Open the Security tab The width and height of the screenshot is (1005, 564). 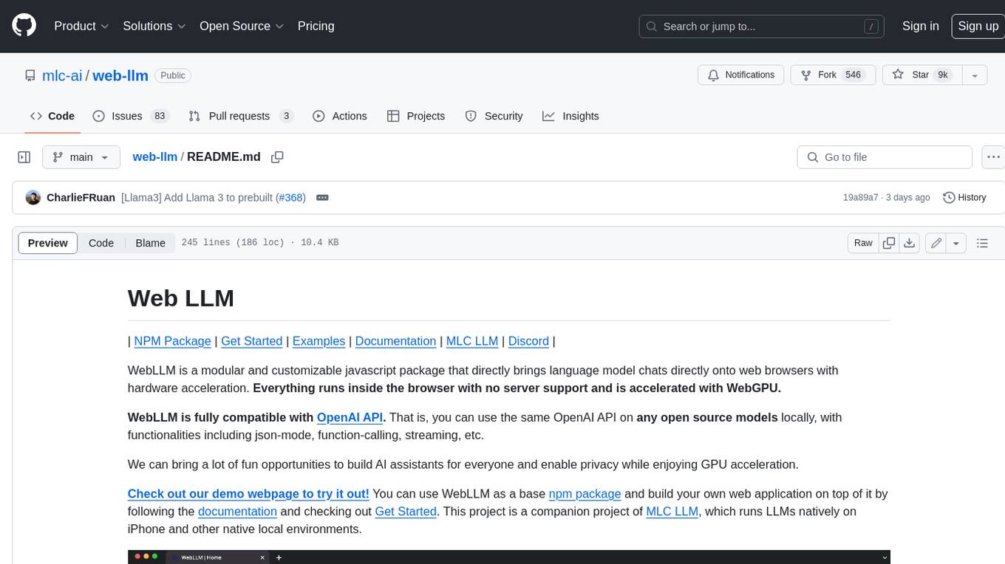coord(494,116)
